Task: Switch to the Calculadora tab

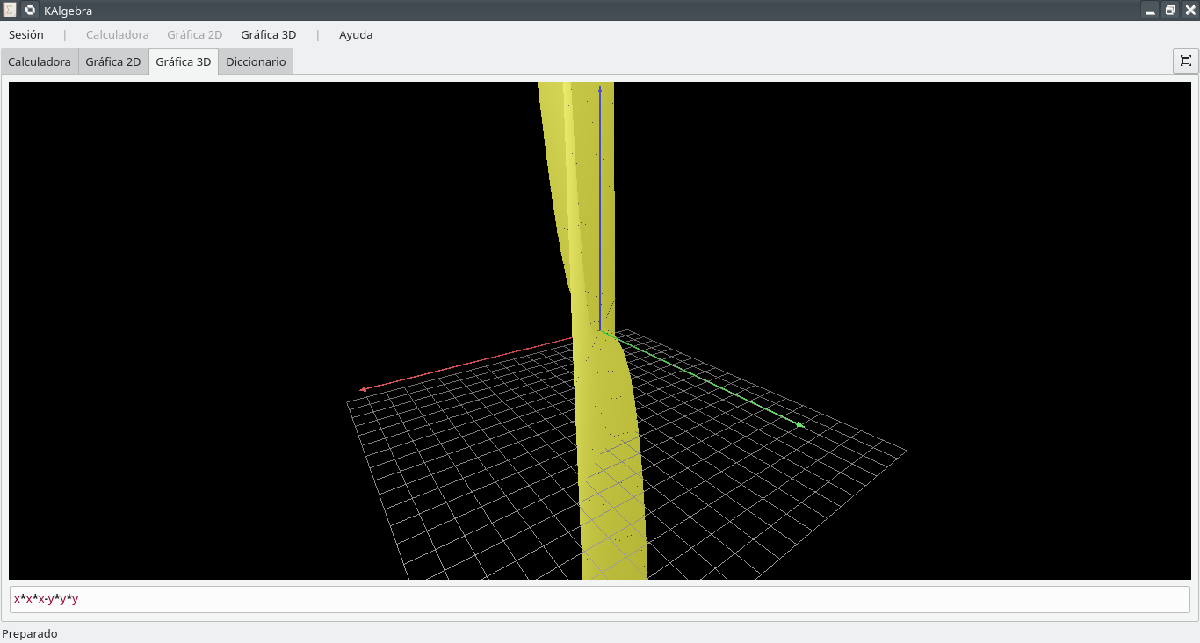Action: point(40,62)
